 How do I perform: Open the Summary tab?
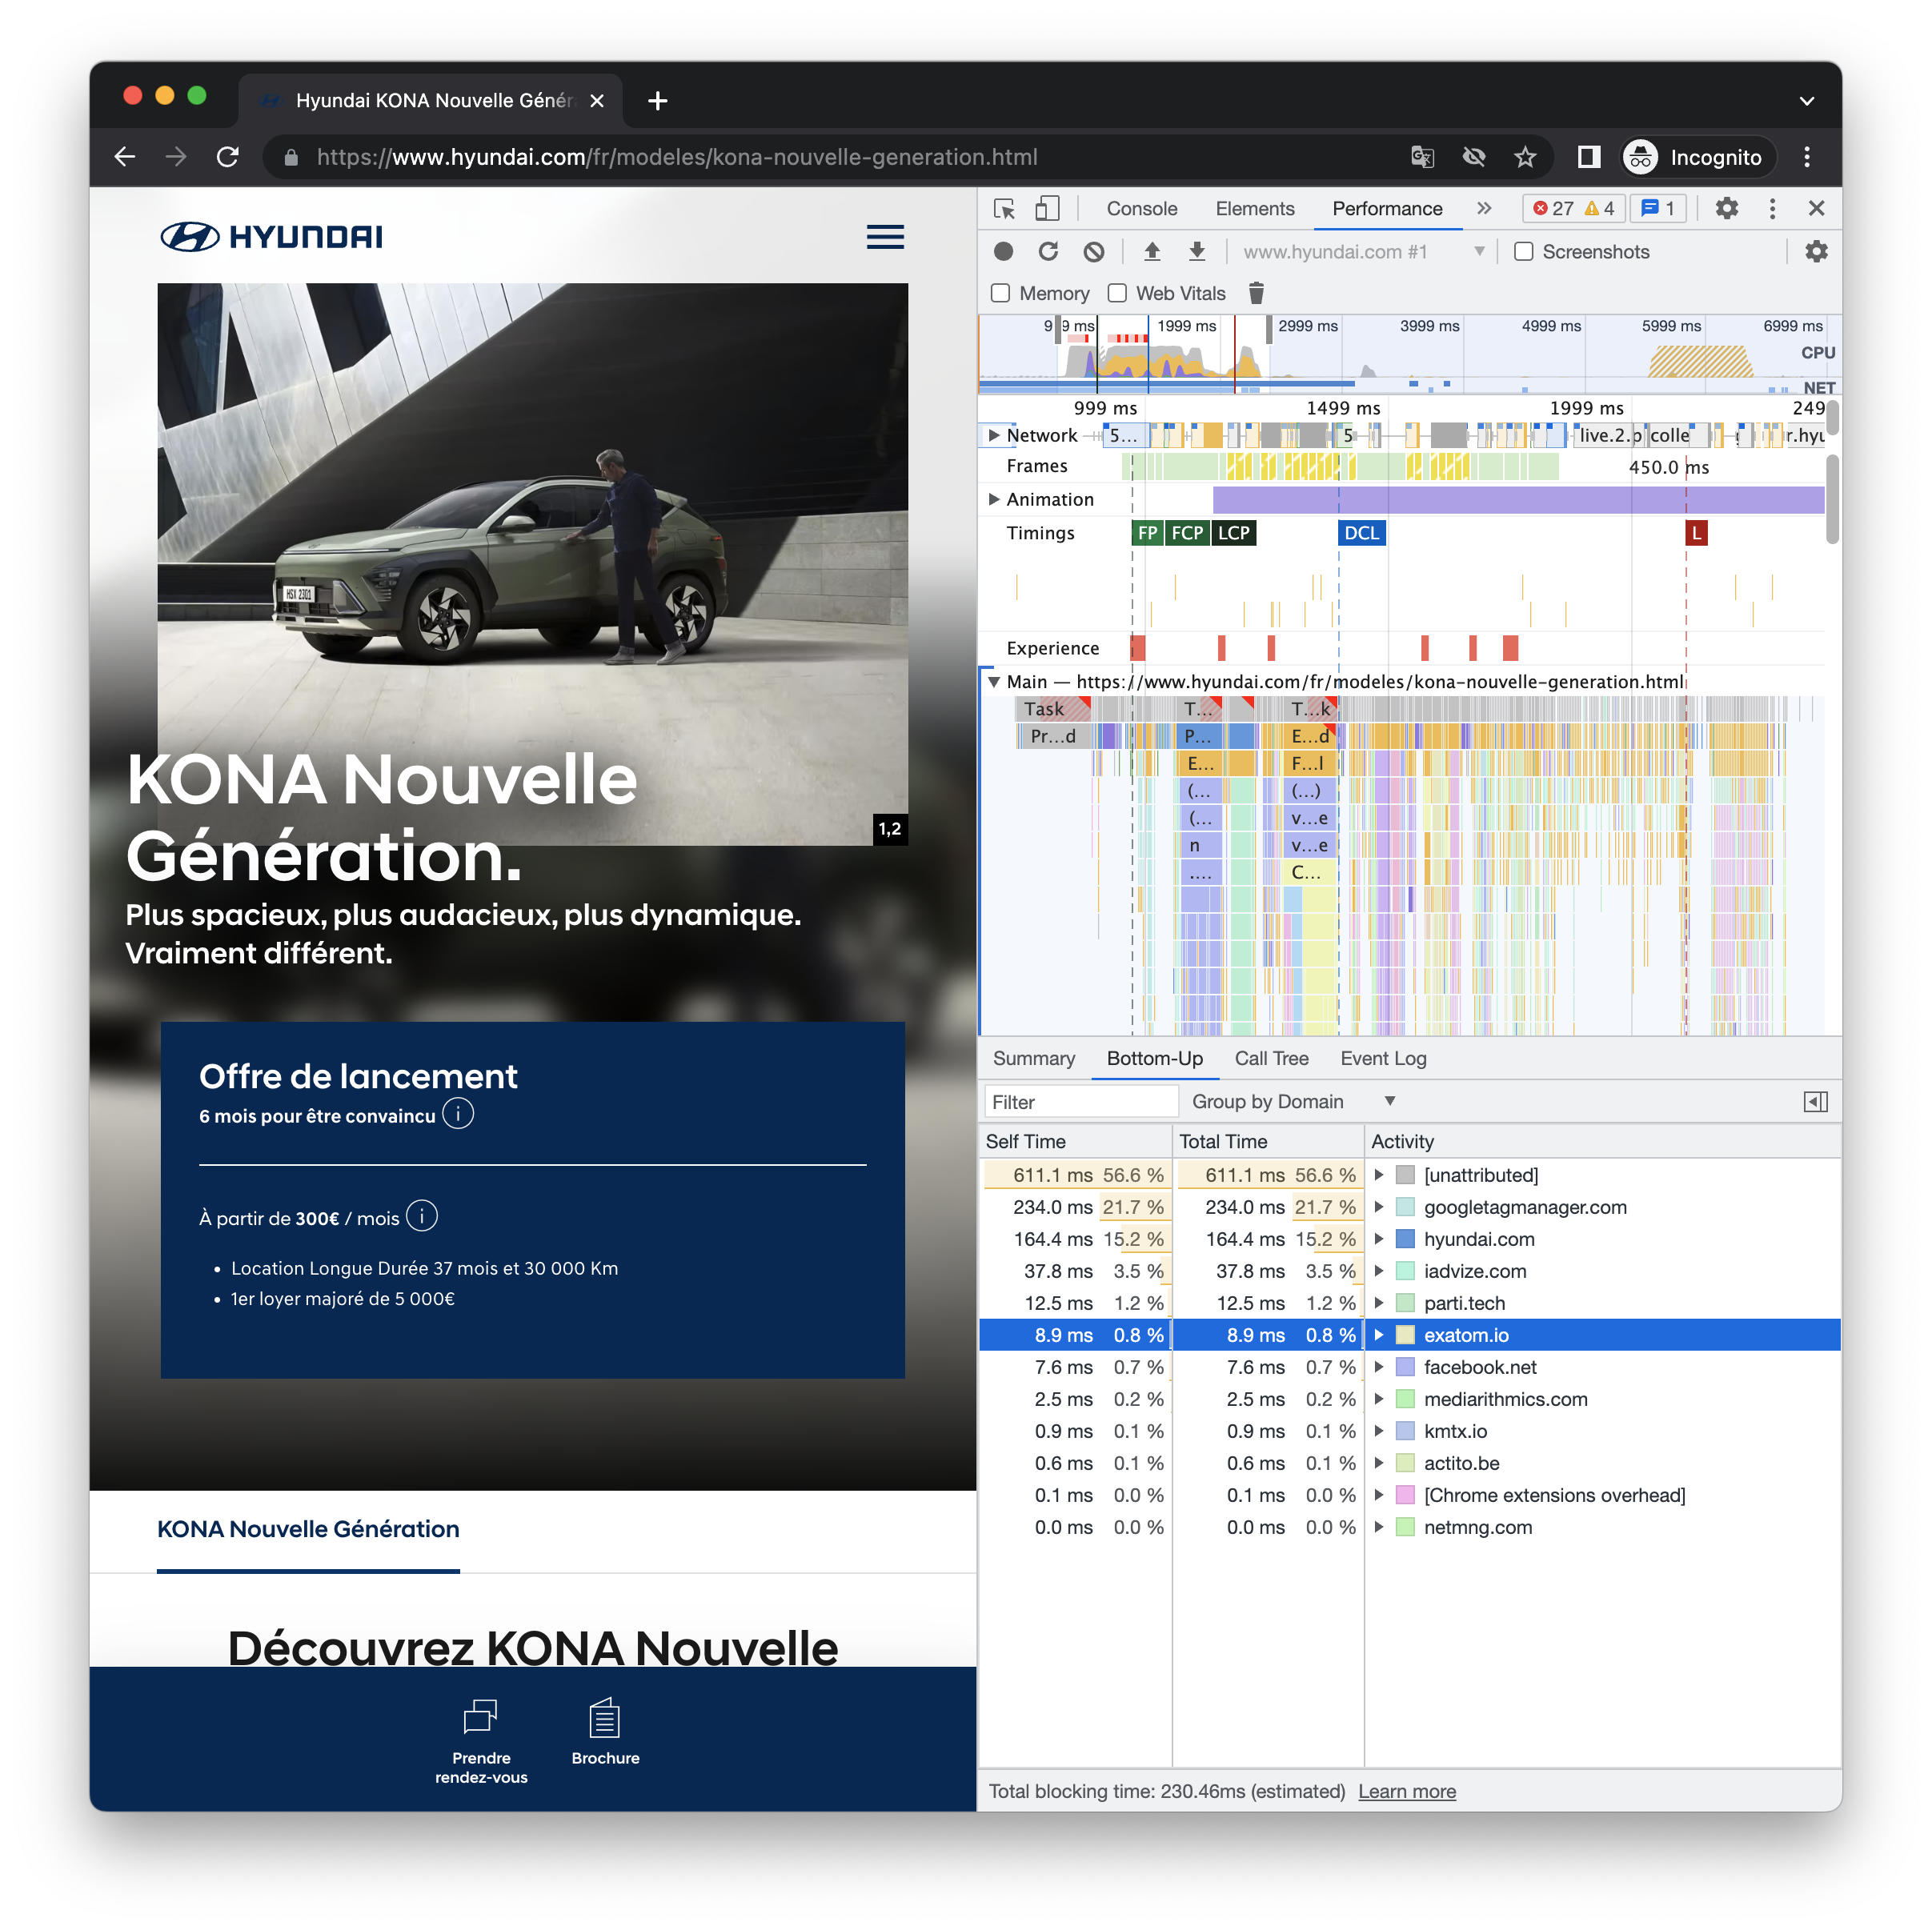(1034, 1058)
